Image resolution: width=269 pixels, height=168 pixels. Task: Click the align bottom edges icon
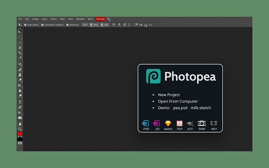coord(145,25)
